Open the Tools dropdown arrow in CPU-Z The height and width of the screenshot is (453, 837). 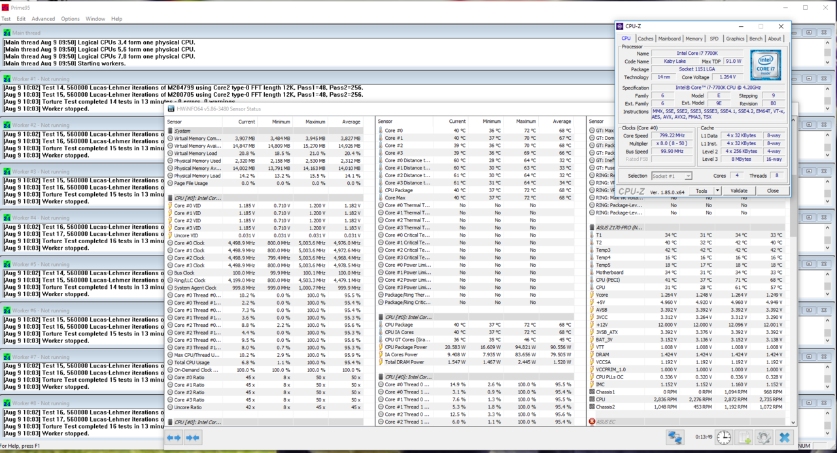[717, 191]
